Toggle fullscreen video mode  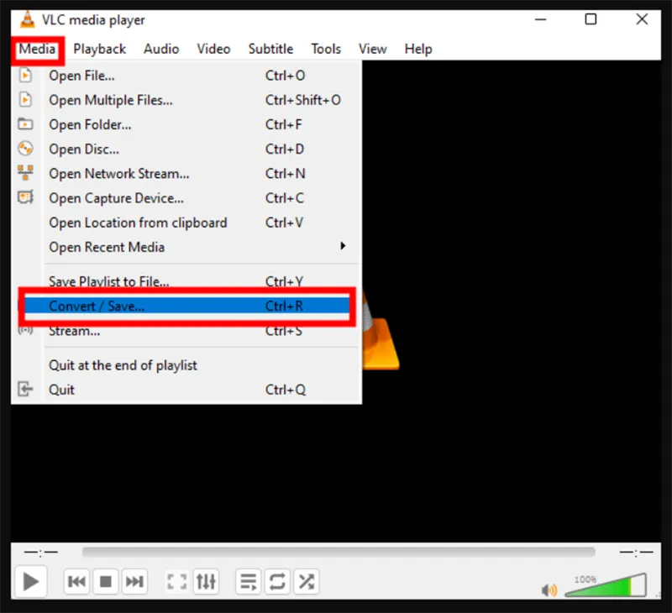[x=176, y=581]
